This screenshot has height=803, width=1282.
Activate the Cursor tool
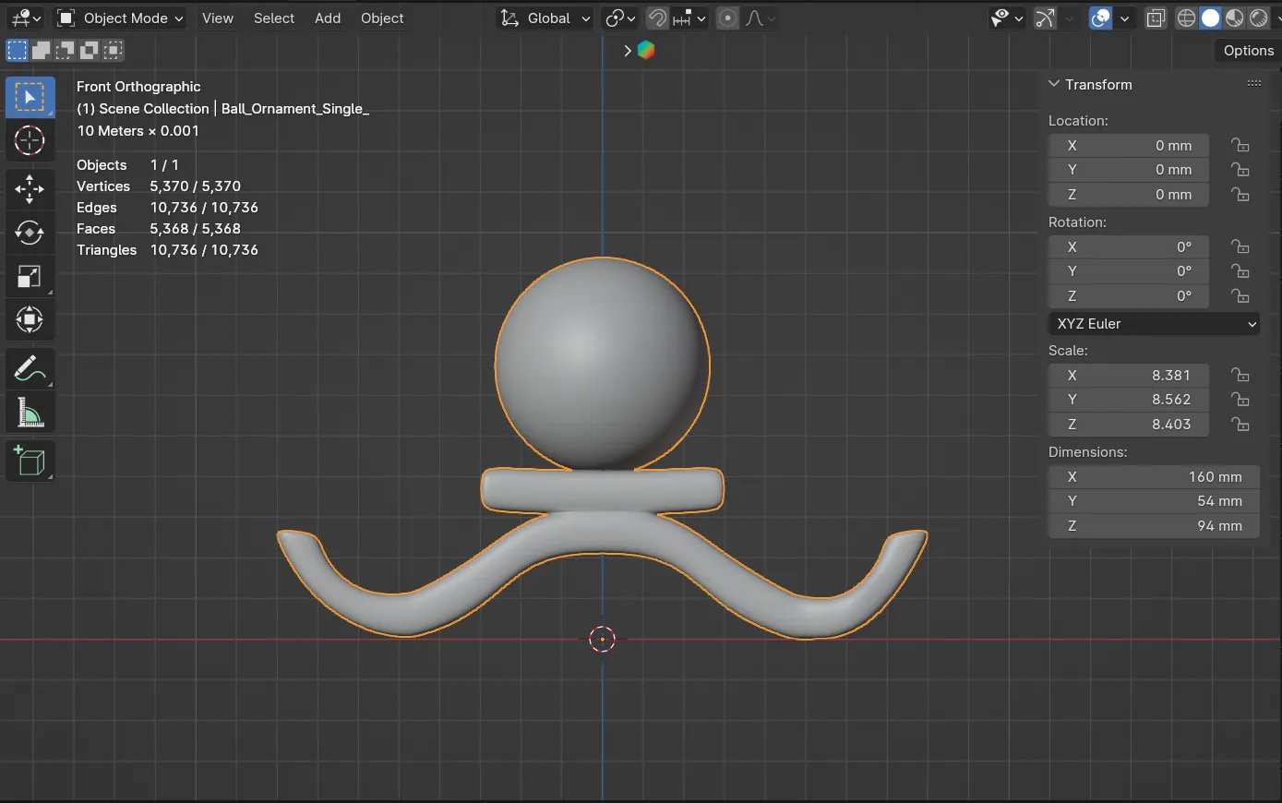(x=30, y=140)
